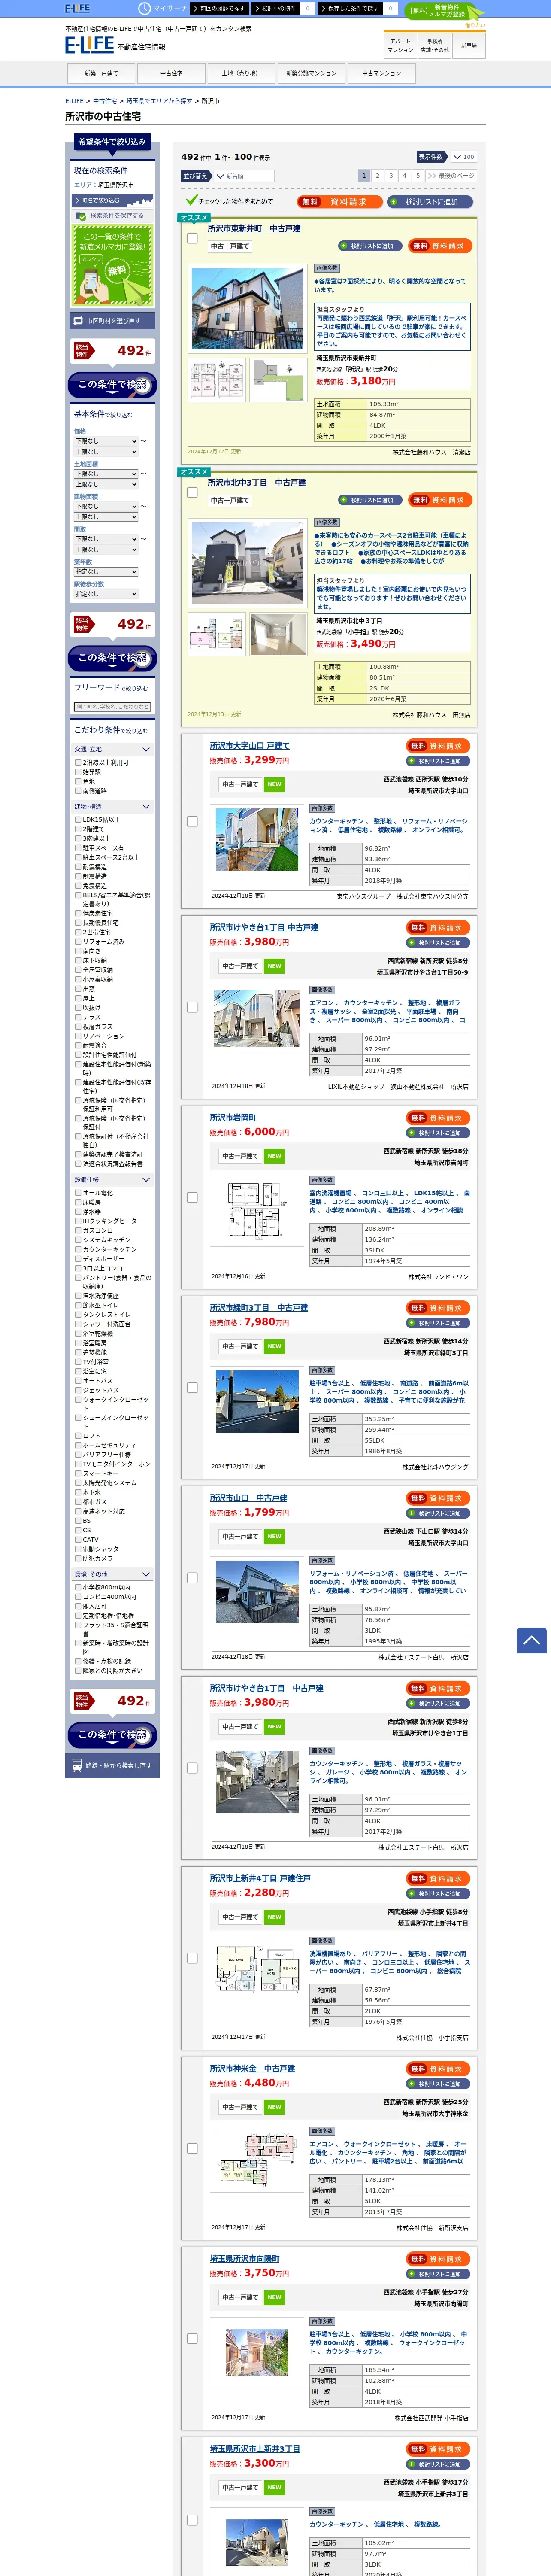Click the 検討リストに追加 button for 所沢市山口 中古戸建
Viewport: 551px width, 2576px height.
(438, 1513)
